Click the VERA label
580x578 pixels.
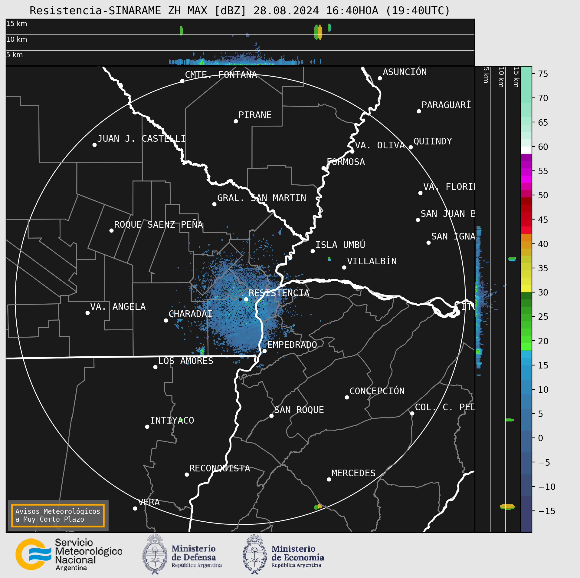(149, 502)
